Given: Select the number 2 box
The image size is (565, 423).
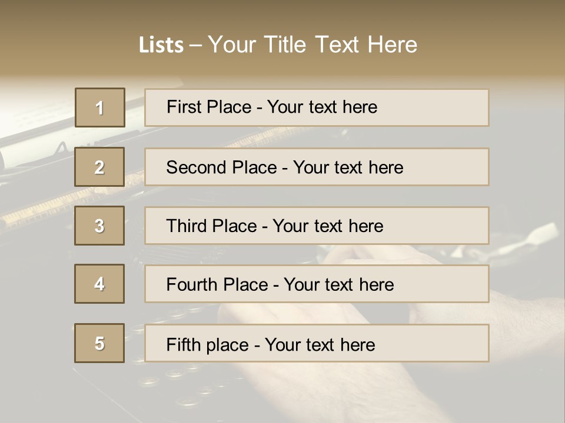Looking at the screenshot, I should [x=99, y=167].
